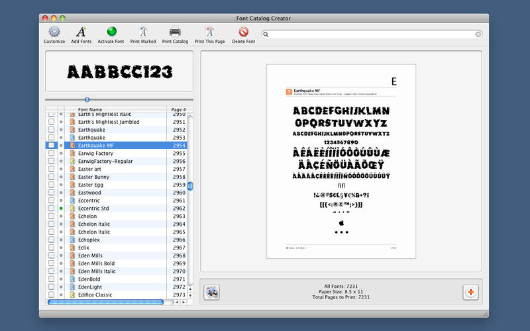Check the box for Echelon
Image resolution: width=530 pixels, height=331 pixels.
click(51, 216)
